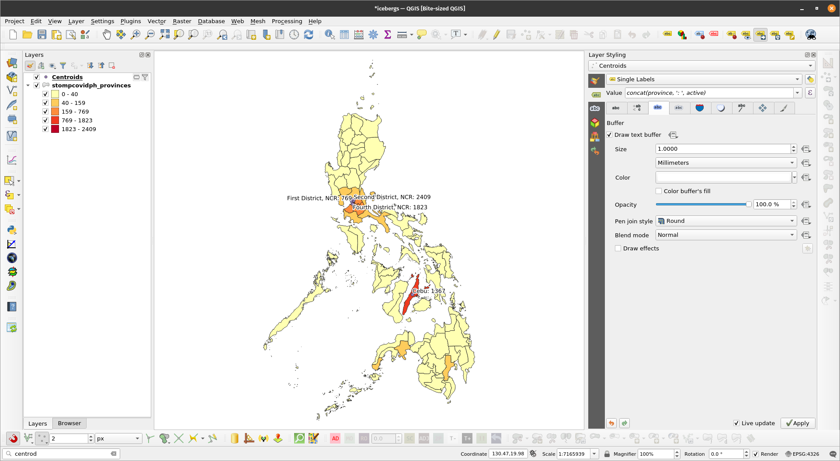Collapse the stompcovidph_provinces layer group
Screen dimensions: 840x461
click(28, 86)
